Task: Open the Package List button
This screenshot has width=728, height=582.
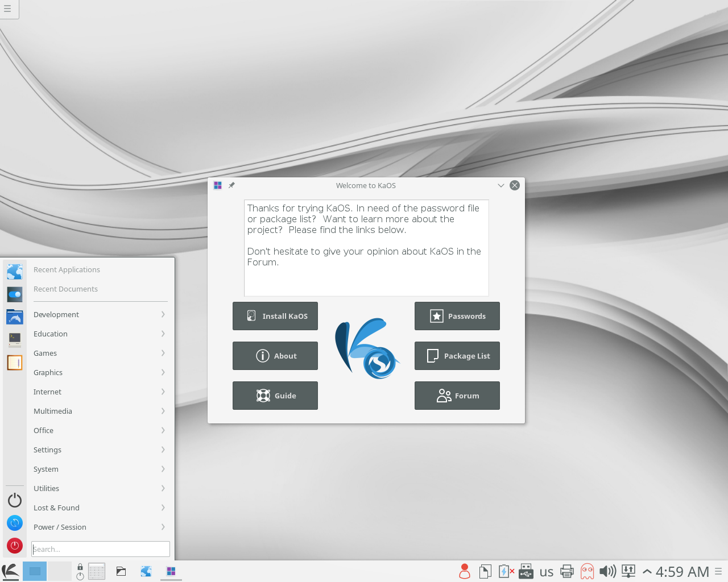Action: 457,356
